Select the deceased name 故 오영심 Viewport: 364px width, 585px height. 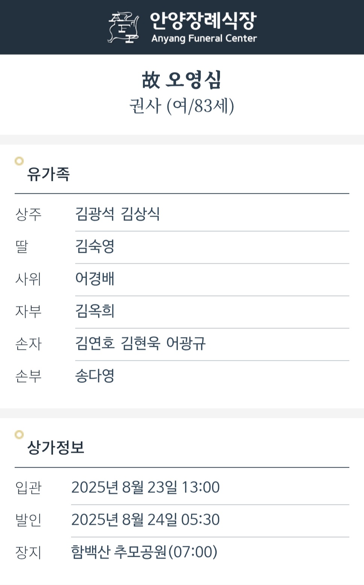pos(182,80)
